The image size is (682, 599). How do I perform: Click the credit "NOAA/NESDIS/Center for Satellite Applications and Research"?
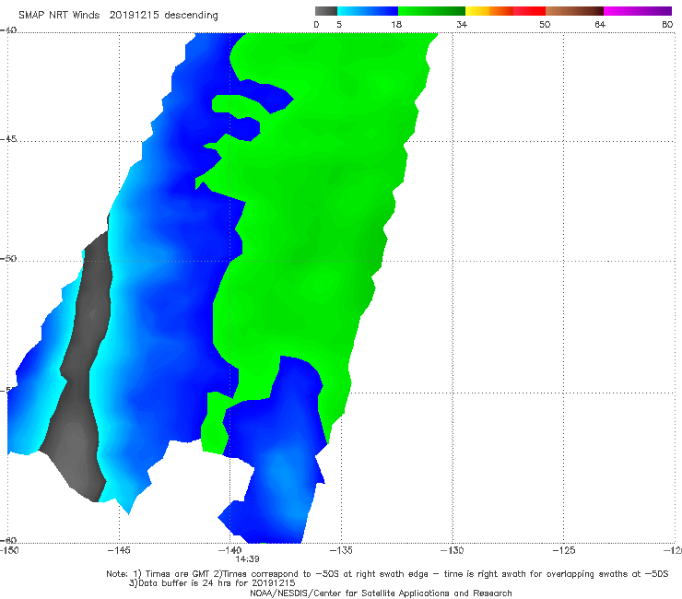coord(381,593)
